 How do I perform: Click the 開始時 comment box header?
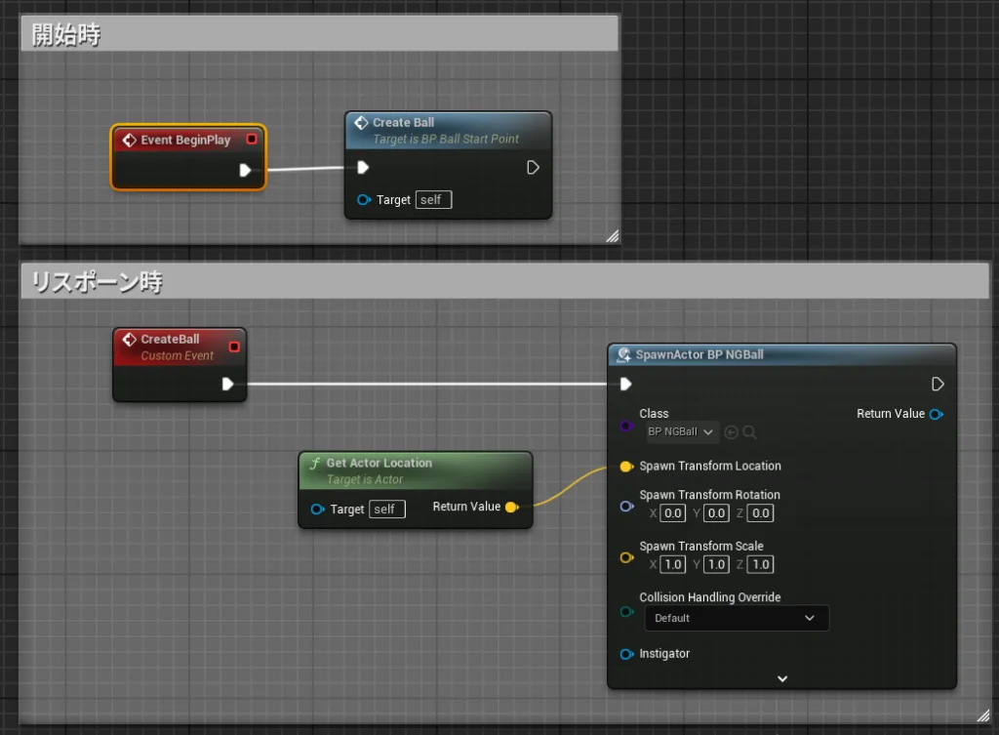coord(319,34)
